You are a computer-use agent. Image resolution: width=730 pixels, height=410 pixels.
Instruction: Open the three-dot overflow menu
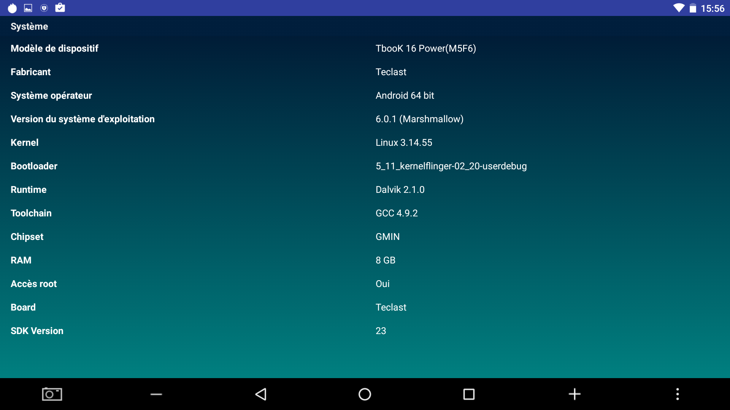677,394
